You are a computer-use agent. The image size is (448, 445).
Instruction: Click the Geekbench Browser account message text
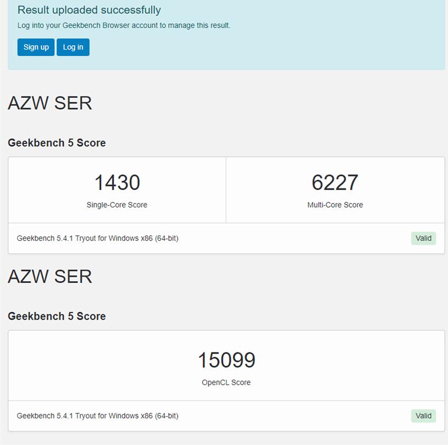[x=124, y=25]
